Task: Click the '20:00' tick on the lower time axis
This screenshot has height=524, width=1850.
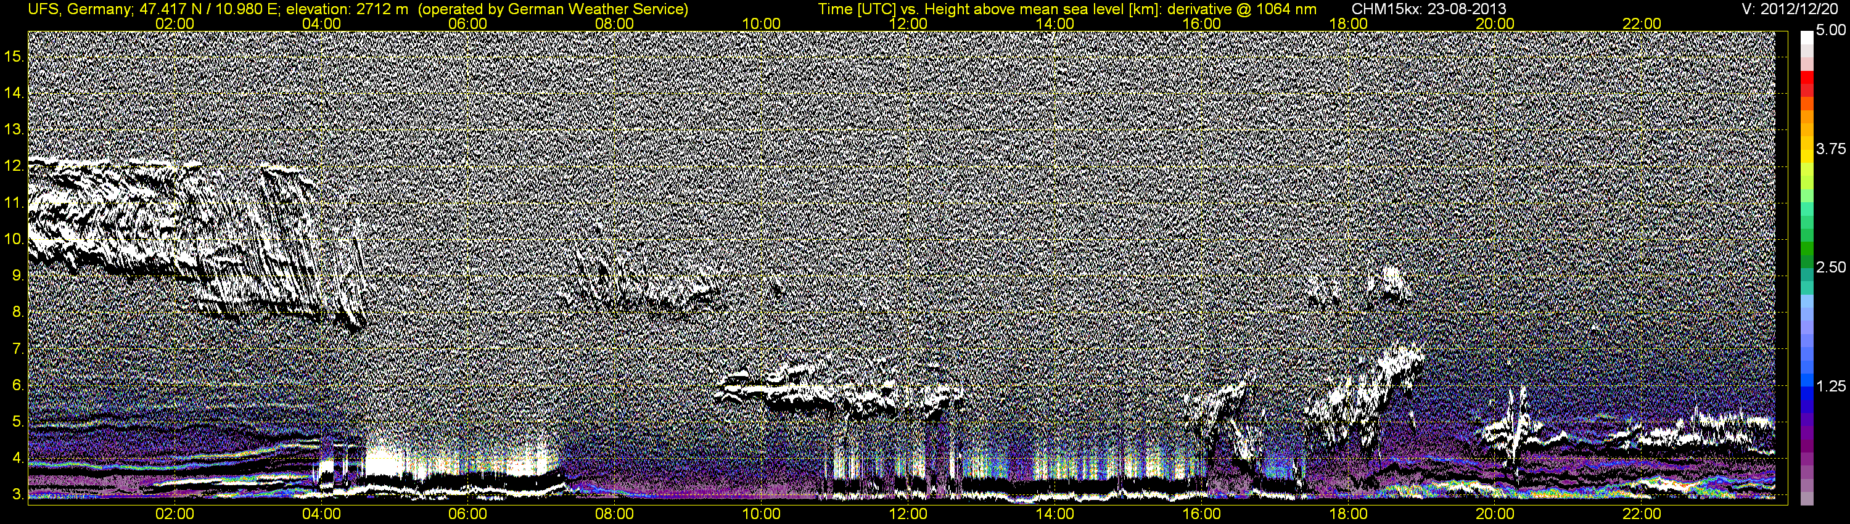Action: pos(1495,514)
